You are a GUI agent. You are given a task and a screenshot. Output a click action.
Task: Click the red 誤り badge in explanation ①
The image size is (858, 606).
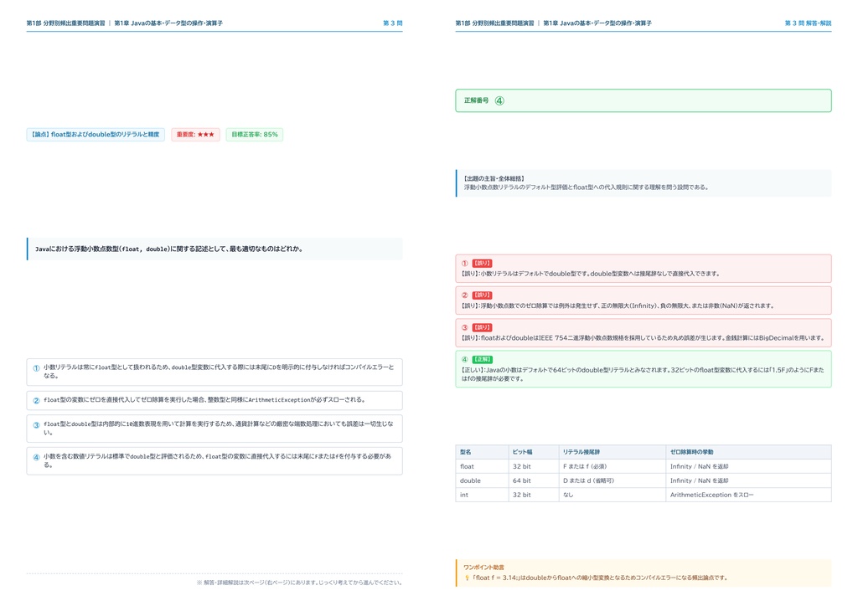(482, 264)
